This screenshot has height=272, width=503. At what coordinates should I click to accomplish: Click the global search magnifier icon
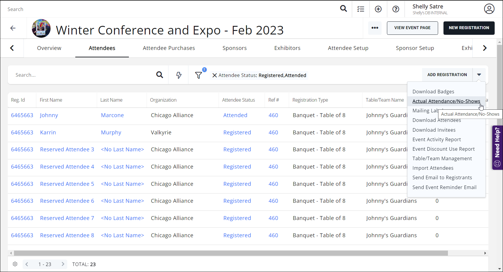(343, 9)
